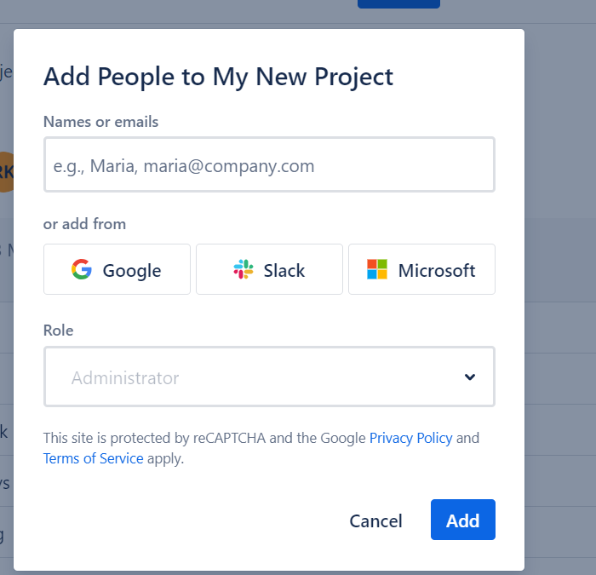Viewport: 596px width, 575px height.
Task: Click the "Names or emails" label
Action: pyautogui.click(x=100, y=122)
